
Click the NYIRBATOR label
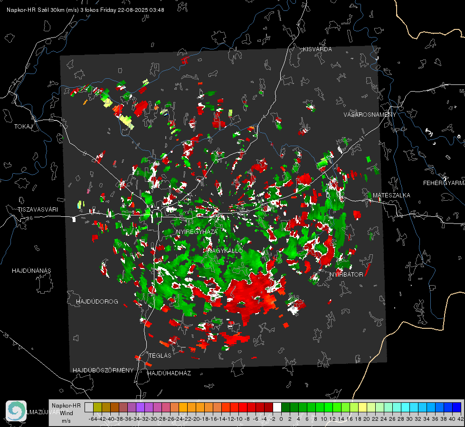click(346, 275)
